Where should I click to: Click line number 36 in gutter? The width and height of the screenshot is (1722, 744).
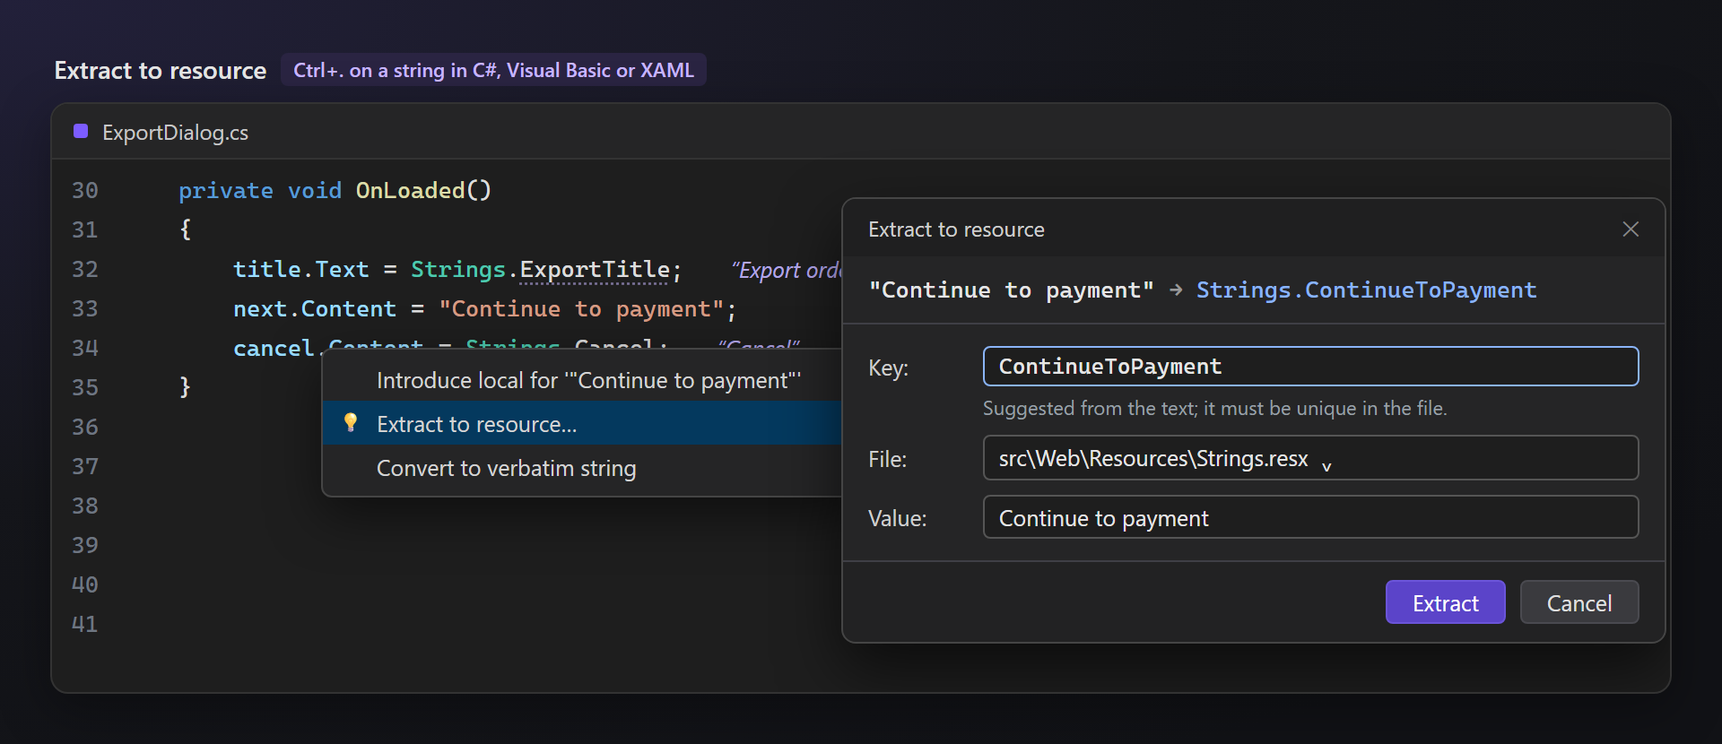coord(85,428)
